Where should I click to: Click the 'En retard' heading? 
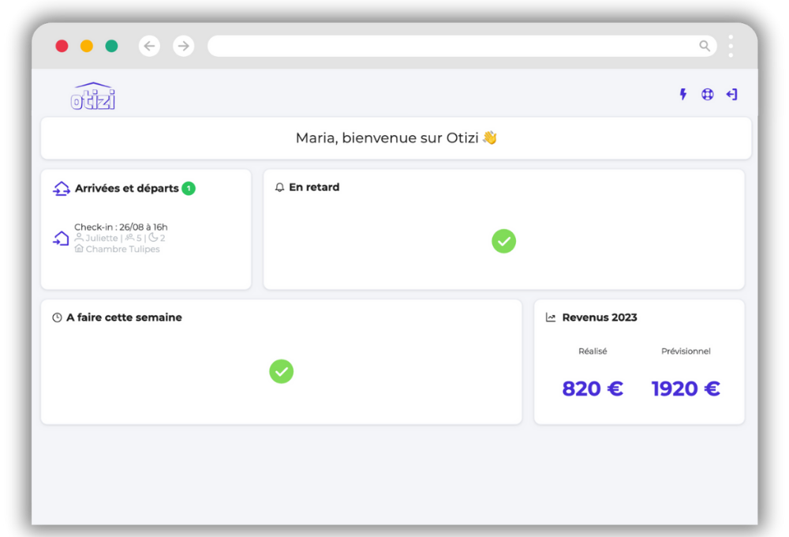click(x=314, y=187)
